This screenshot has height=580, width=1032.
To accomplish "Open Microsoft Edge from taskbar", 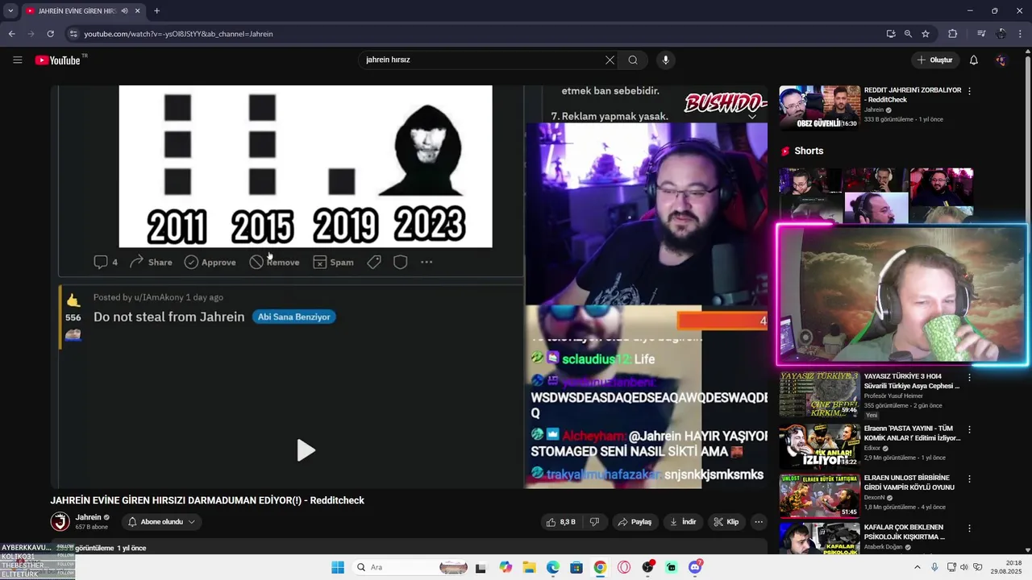I will tap(553, 567).
